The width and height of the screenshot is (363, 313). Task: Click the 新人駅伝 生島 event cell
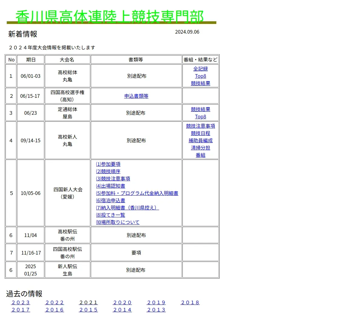(67, 270)
